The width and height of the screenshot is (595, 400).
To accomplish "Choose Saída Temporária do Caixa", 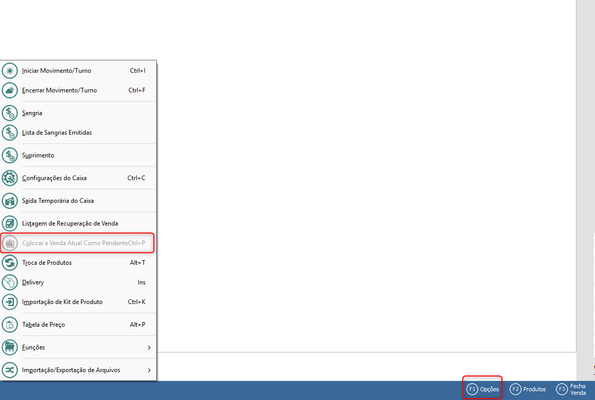I will (78, 201).
